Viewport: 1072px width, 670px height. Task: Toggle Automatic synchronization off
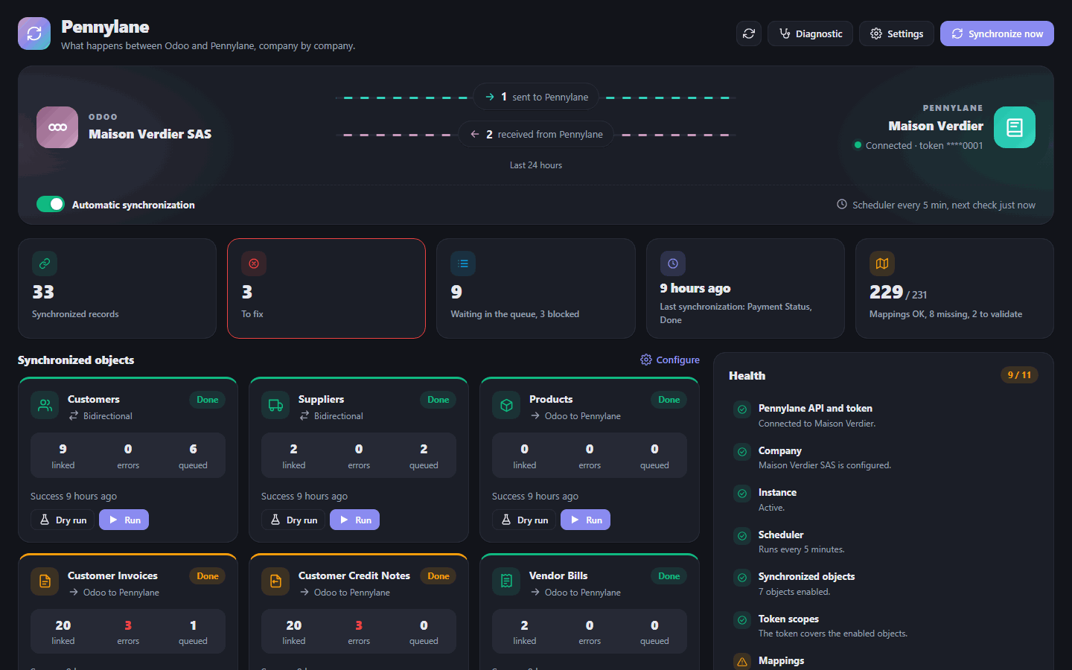coord(51,204)
